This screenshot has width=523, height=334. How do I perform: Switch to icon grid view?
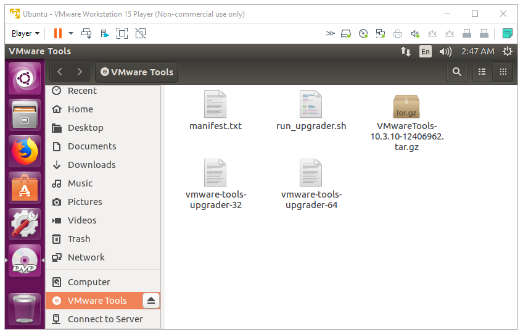point(503,72)
